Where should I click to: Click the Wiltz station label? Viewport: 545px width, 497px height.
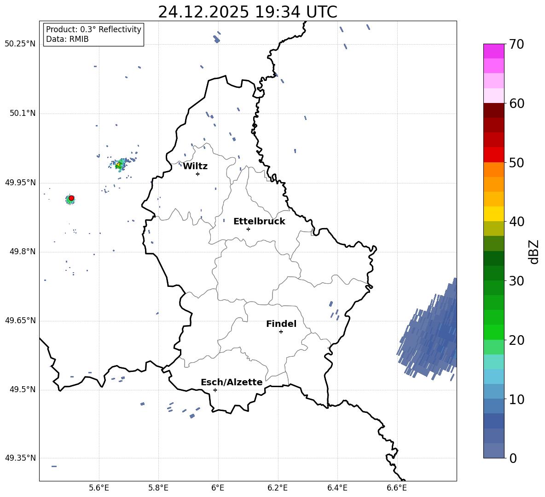[x=195, y=166]
